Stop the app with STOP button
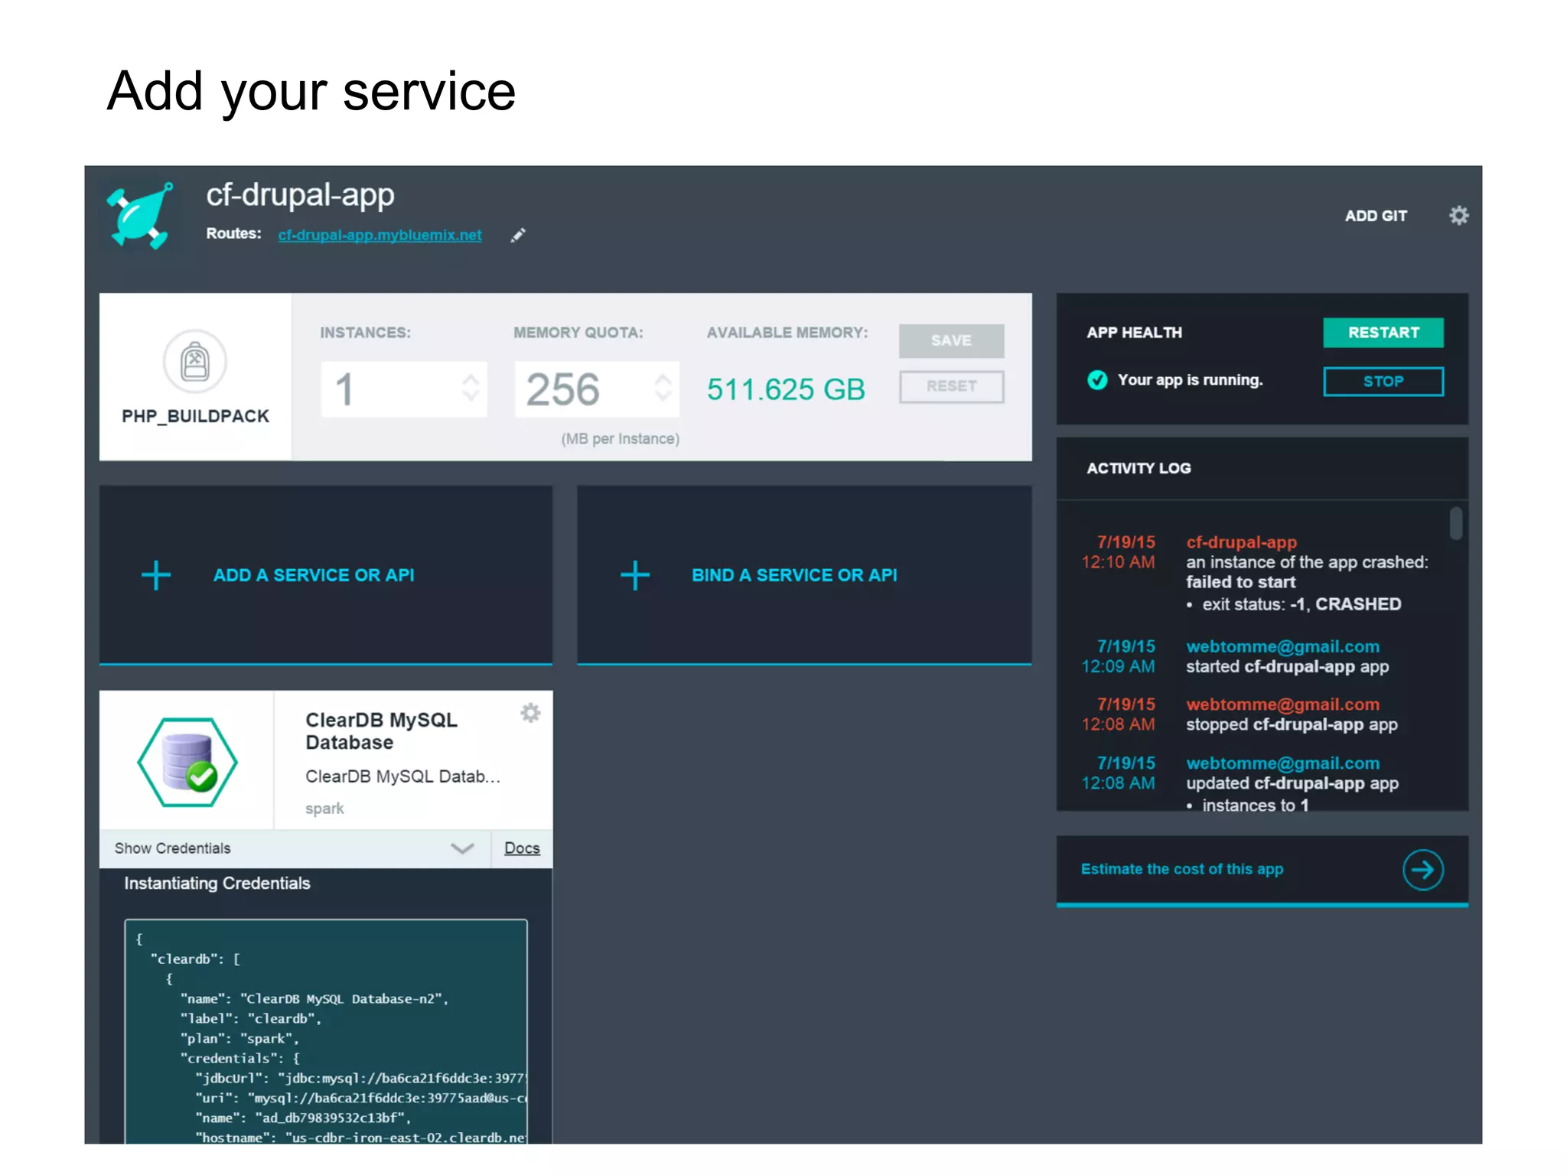Image resolution: width=1567 pixels, height=1175 pixels. coord(1383,382)
